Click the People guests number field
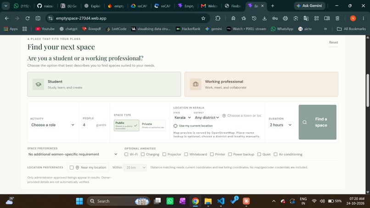Image resolution: width=370 pixels, height=208 pixels. [x=89, y=125]
